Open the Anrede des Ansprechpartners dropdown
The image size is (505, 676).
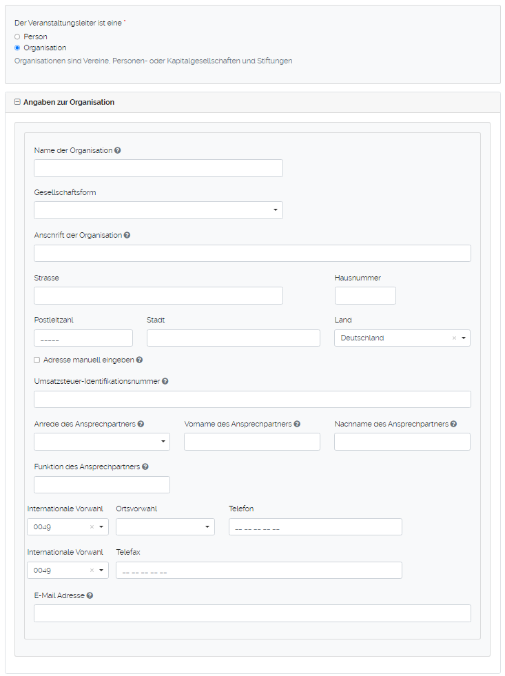(x=102, y=442)
